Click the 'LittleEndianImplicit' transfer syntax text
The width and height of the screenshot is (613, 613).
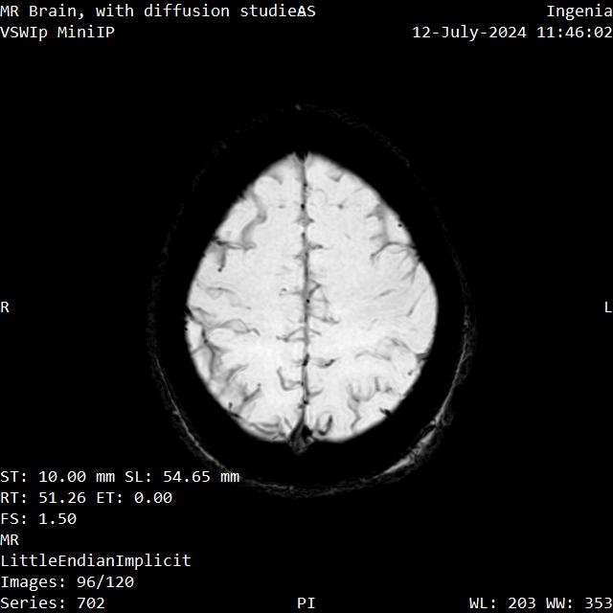point(96,561)
